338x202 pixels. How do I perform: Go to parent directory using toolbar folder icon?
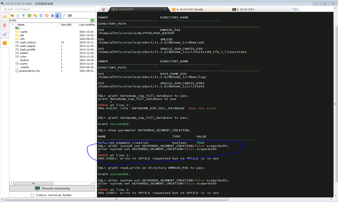coord(12,16)
